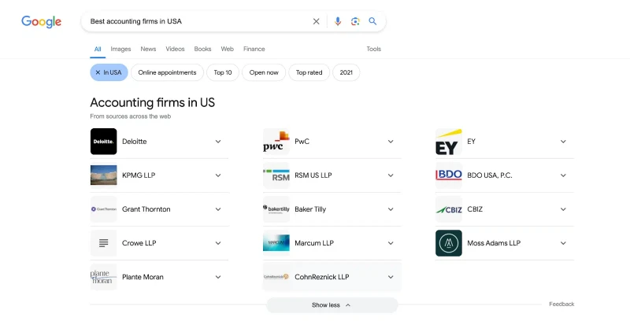This screenshot has height=321, width=630.
Task: Collapse the list with Show less
Action: 332,305
